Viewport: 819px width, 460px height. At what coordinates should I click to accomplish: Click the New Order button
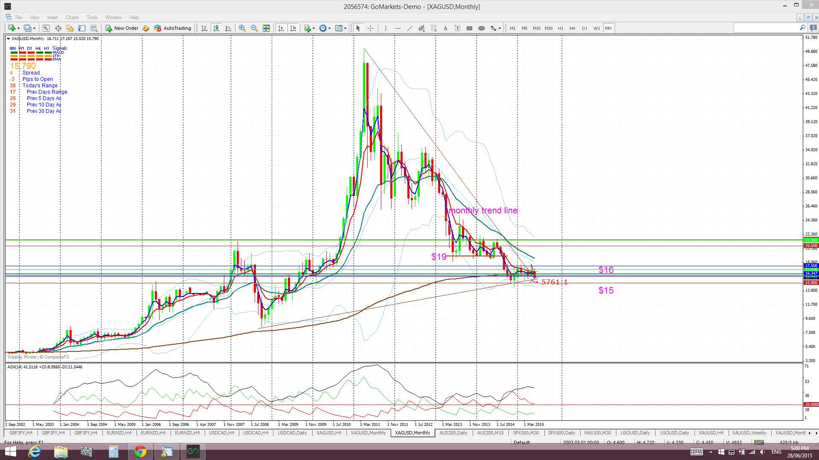point(122,28)
